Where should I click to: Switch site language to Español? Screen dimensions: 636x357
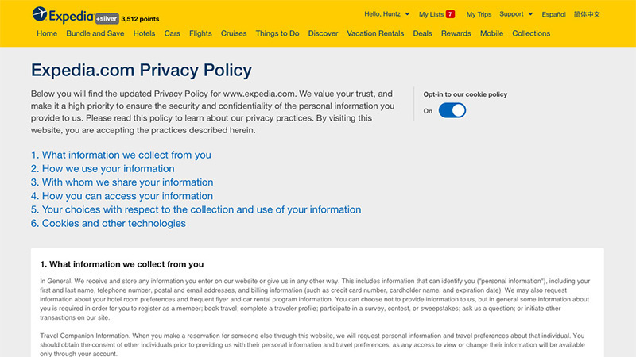click(x=553, y=14)
